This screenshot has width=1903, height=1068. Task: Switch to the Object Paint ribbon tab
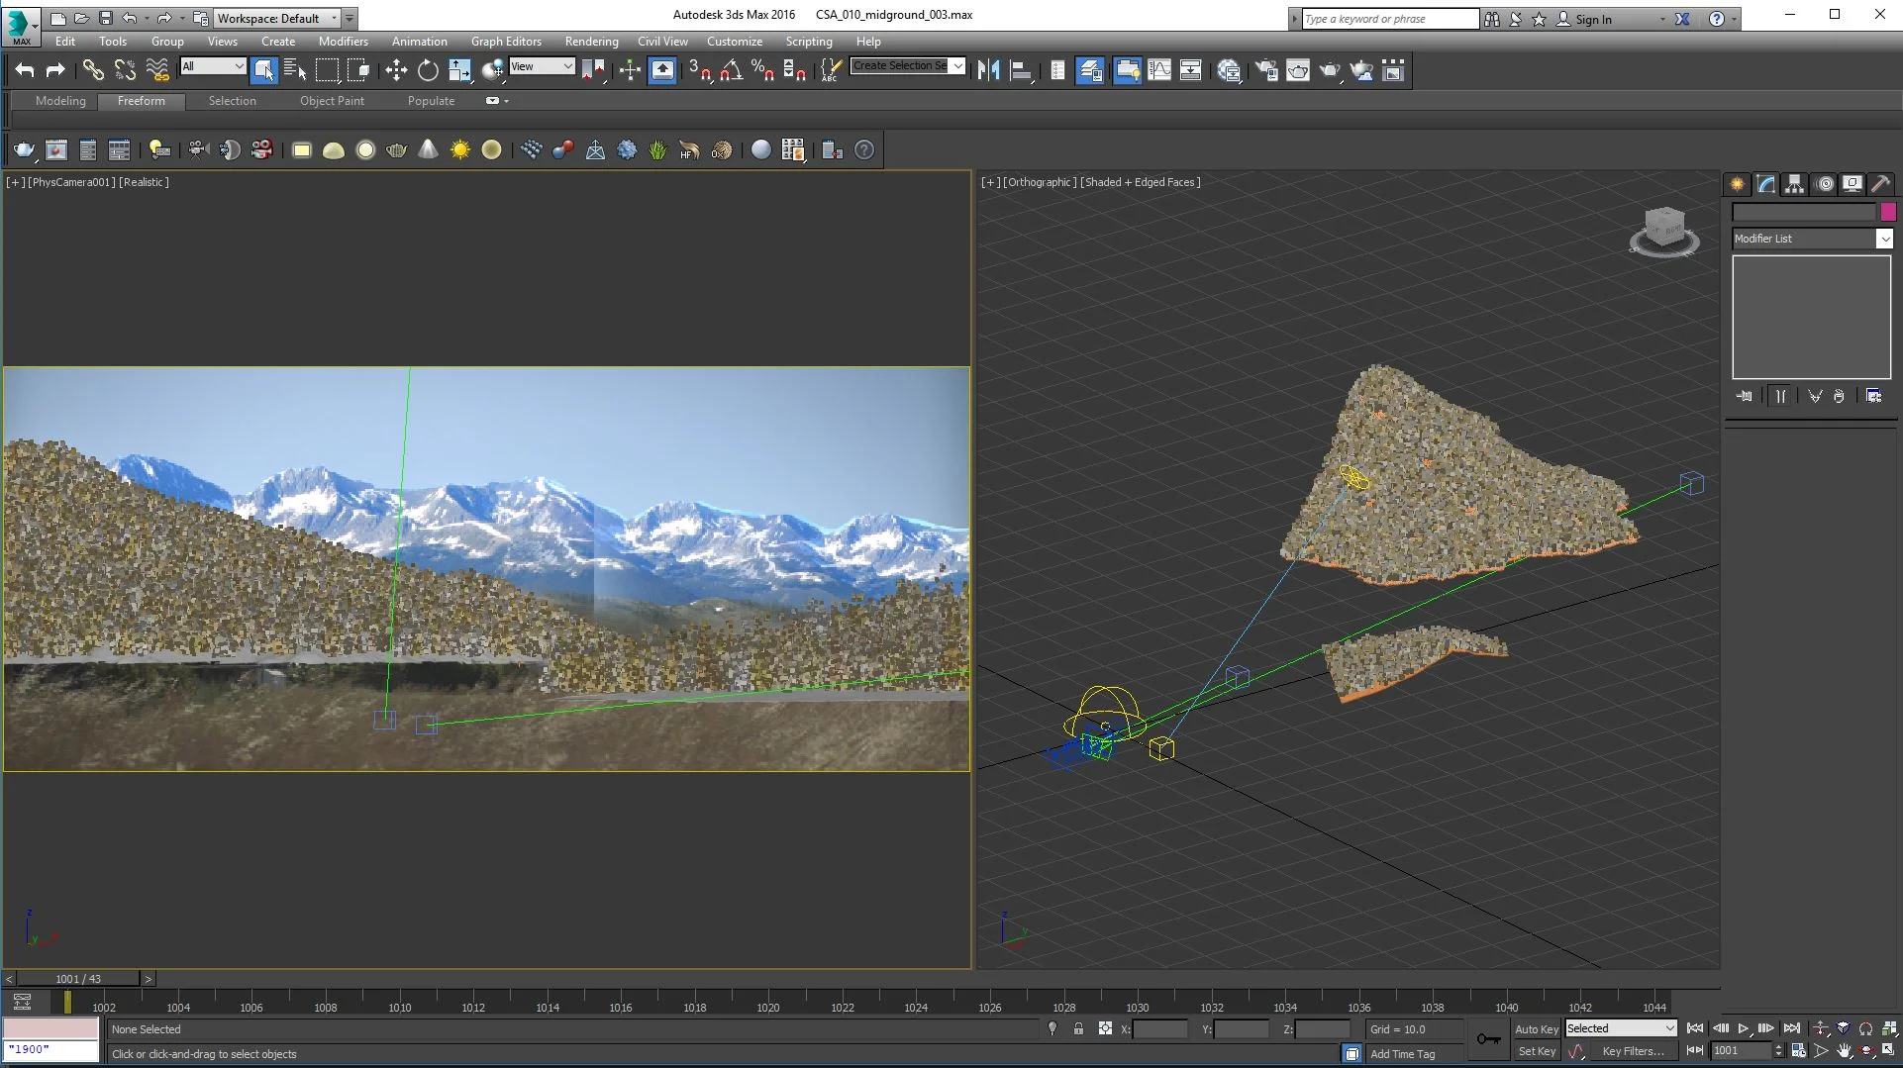pos(332,101)
